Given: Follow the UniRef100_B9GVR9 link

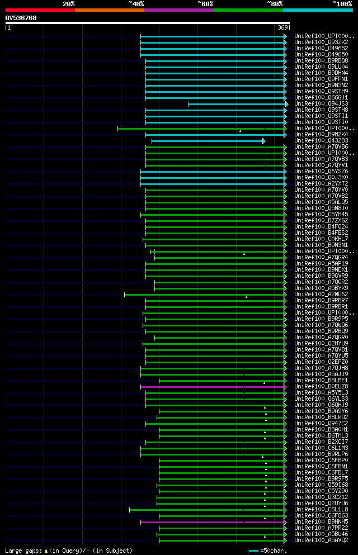Looking at the screenshot, I should (x=321, y=276).
